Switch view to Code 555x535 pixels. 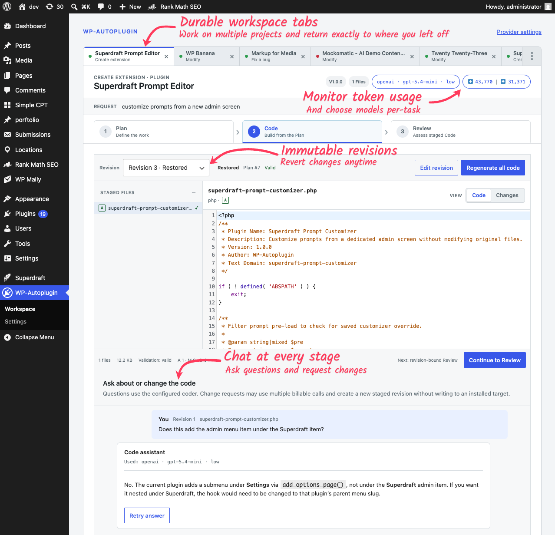click(479, 195)
